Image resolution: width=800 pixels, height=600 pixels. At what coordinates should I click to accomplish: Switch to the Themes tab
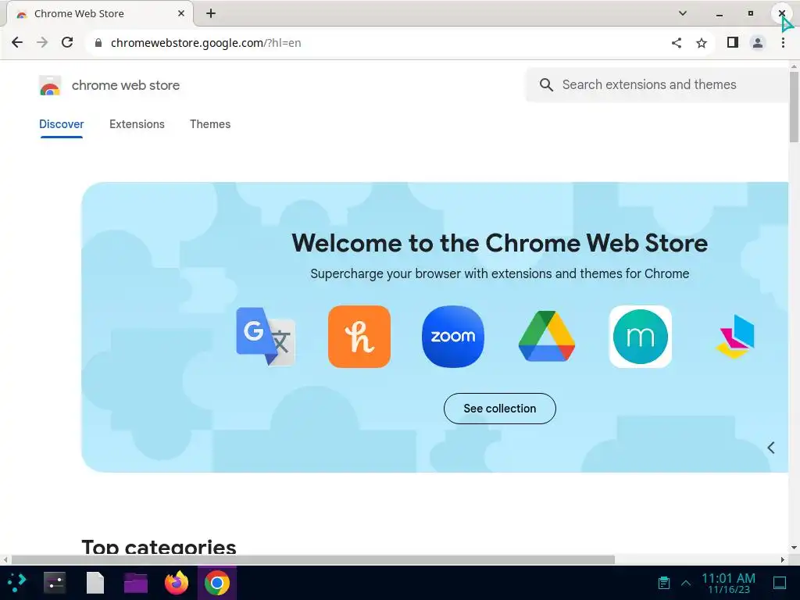click(x=210, y=124)
